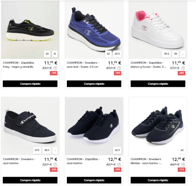
Task: Click info icon beside 44,95 € crossed price
Action: pyautogui.click(x=183, y=165)
